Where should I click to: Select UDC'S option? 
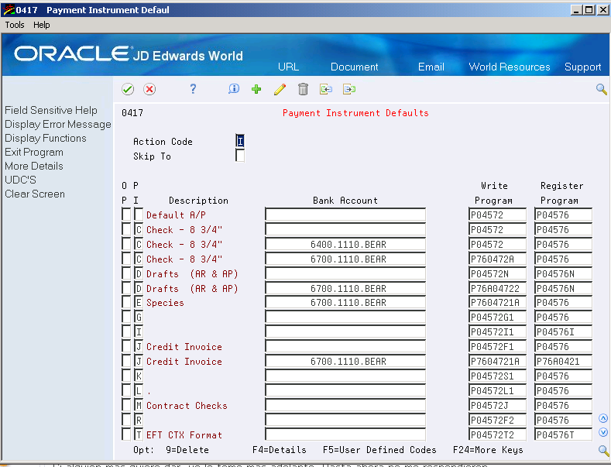[20, 180]
